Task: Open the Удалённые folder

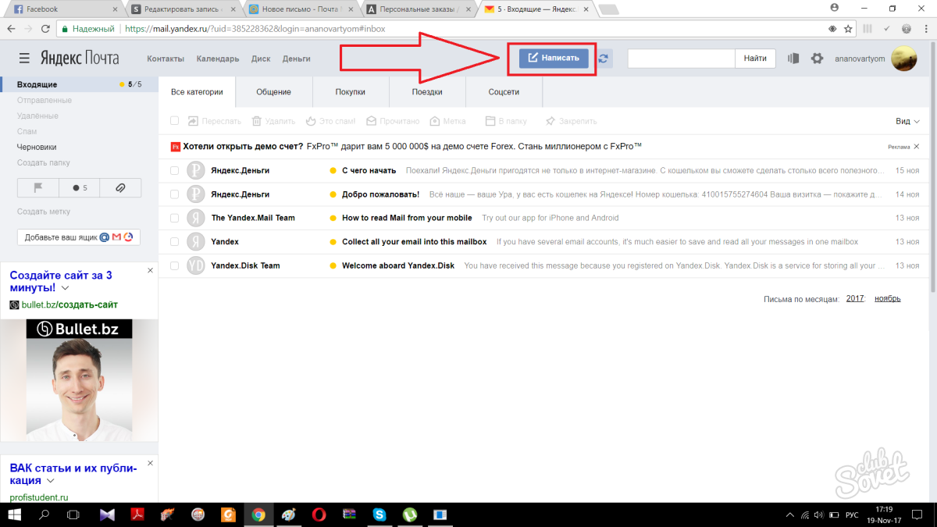Action: click(37, 116)
